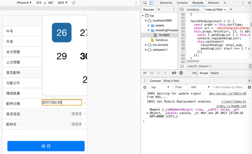Select the Console drawer tab

155,81
